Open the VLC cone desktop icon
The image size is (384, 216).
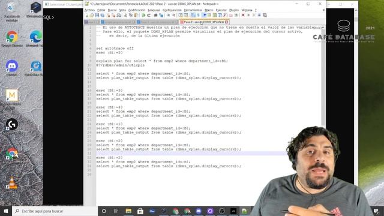pyautogui.click(x=12, y=182)
